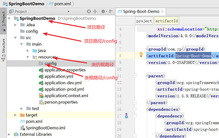Collapse the main folder
Viewport: 219px width, 138px height.
pyautogui.click(x=22, y=44)
